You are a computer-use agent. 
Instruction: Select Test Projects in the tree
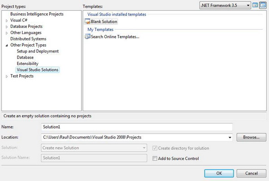point(22,76)
